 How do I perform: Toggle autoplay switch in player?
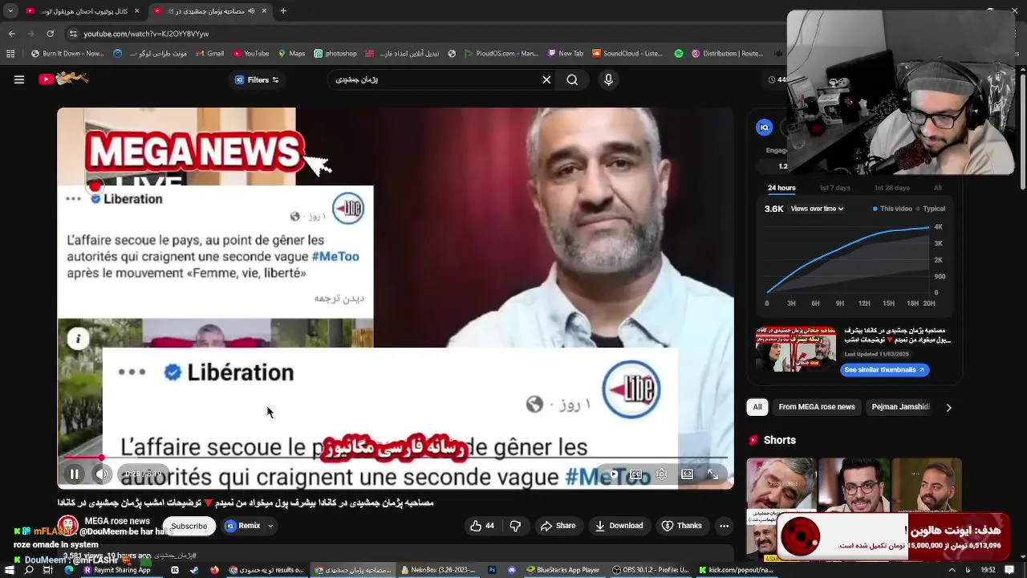tap(612, 474)
